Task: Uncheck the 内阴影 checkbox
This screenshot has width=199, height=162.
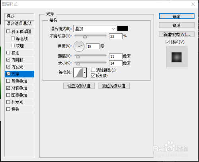Action: point(8,60)
